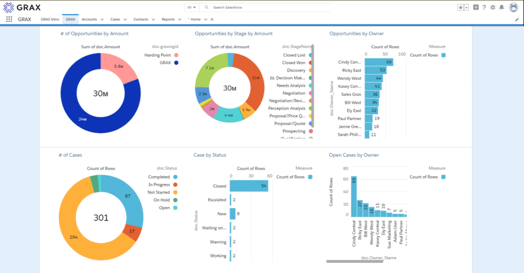Click 'Needs Analysis' legend label
The image size is (524, 273).
coord(291,86)
